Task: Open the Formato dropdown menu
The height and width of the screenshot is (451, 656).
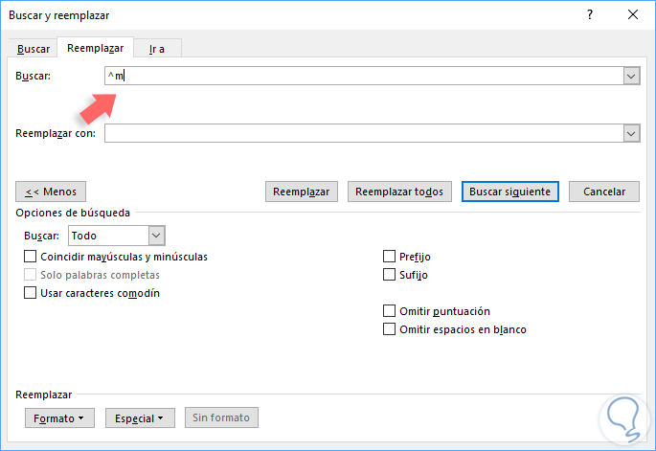Action: [x=58, y=417]
